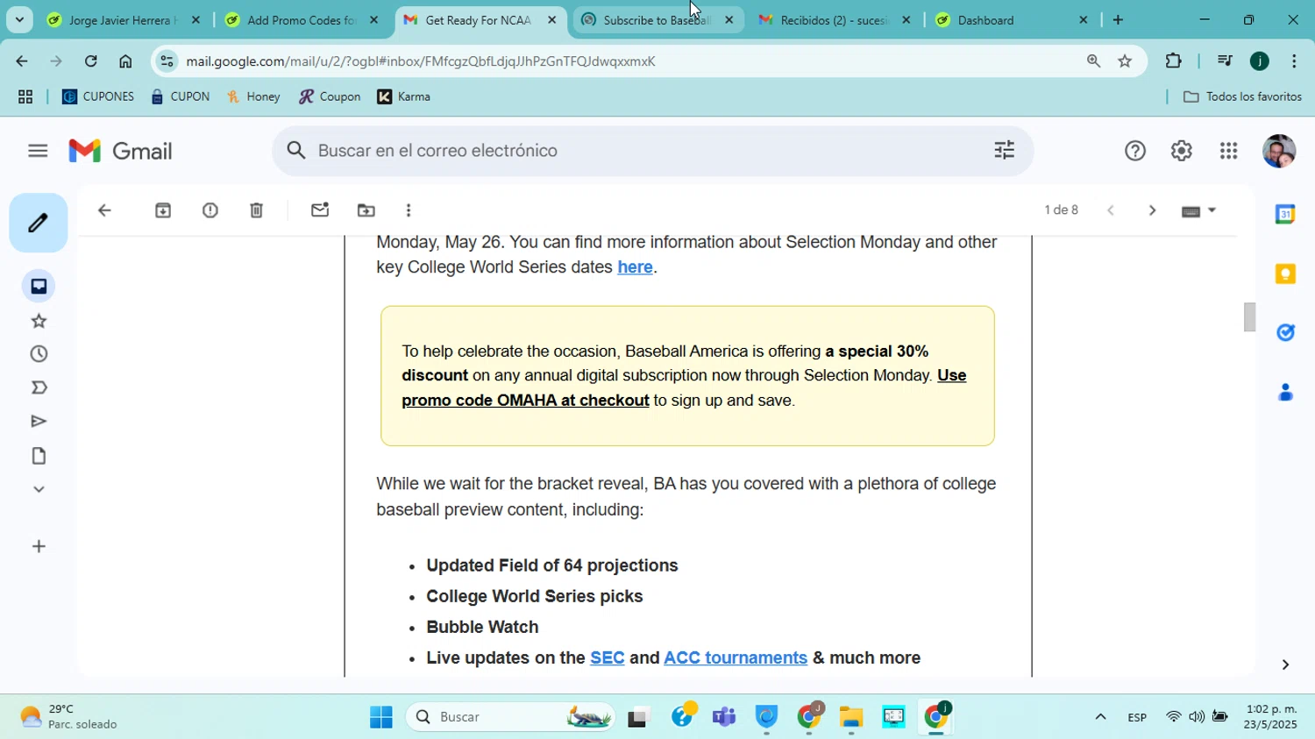1315x739 pixels.
Task: Expand More labels chevron in sidebar
Action: pyautogui.click(x=39, y=489)
